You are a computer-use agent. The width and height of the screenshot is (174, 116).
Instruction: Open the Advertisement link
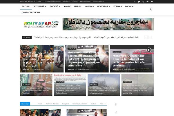(x=85, y=2)
